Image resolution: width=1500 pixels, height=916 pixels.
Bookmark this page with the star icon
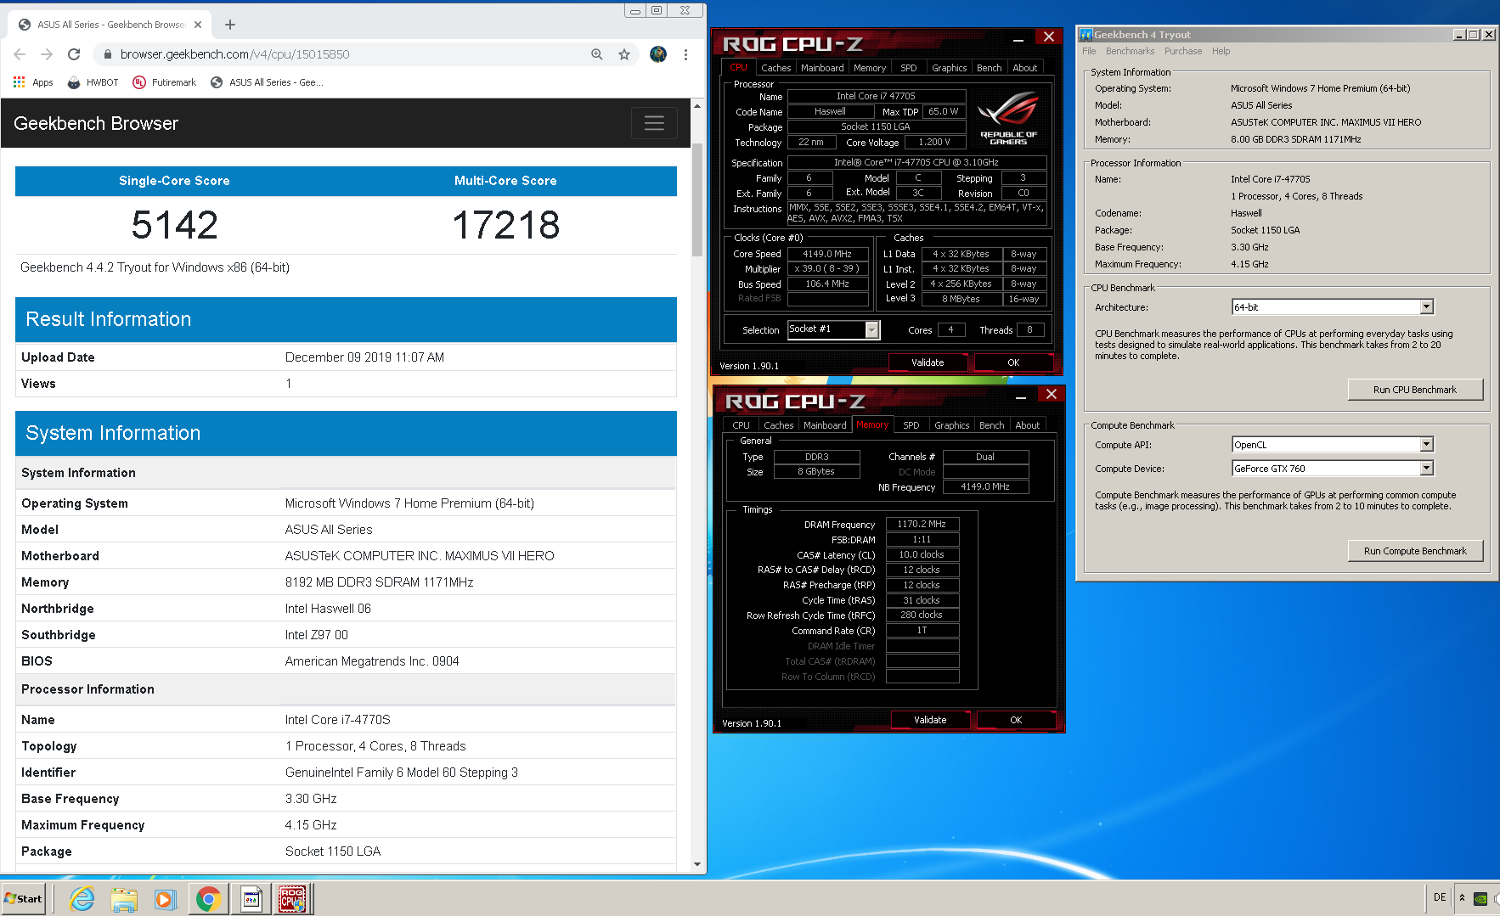coord(624,54)
